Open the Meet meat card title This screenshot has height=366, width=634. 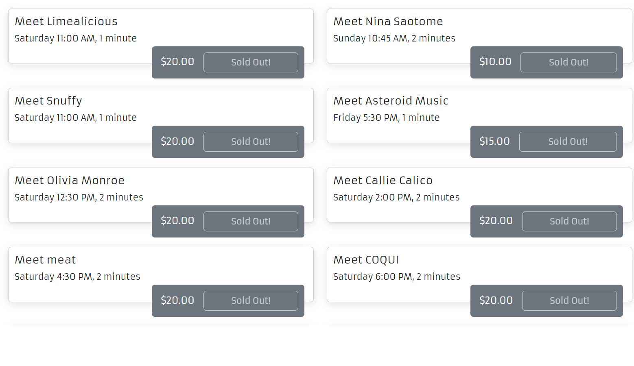coord(45,259)
